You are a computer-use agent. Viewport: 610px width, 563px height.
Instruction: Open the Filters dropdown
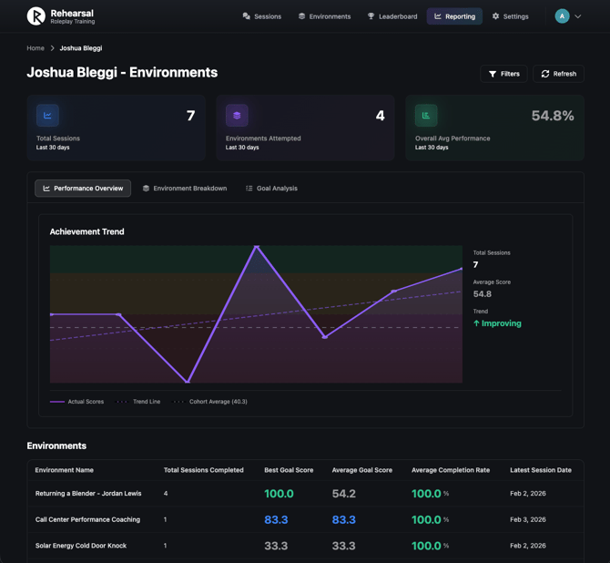tap(503, 74)
